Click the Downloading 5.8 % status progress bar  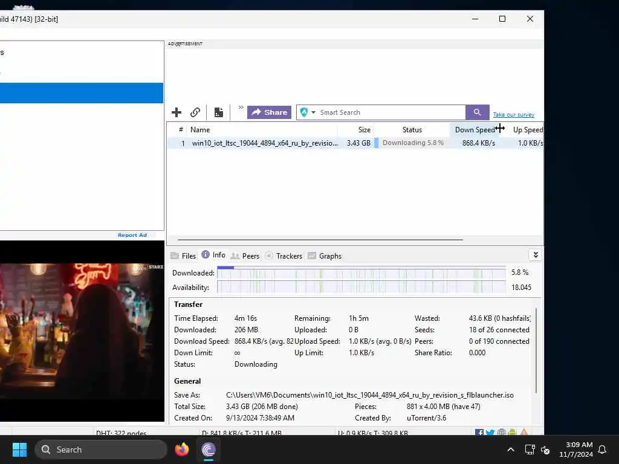(x=411, y=143)
